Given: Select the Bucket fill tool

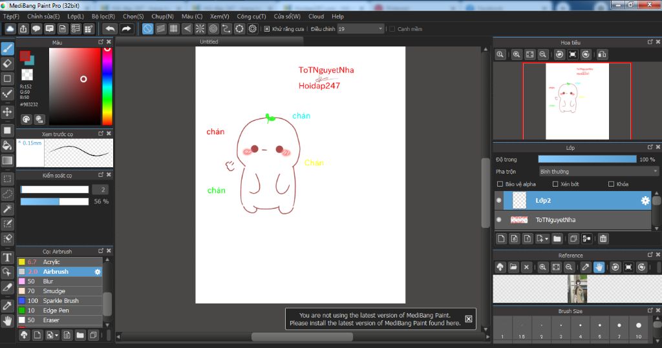Looking at the screenshot, I should [x=8, y=145].
